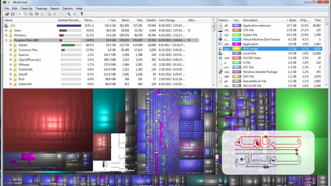
Task: Open the Options menu
Action: pos(67,9)
